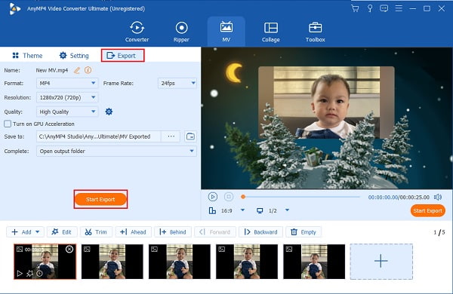Open the Resolution dropdown showing 1280x720

pos(67,97)
